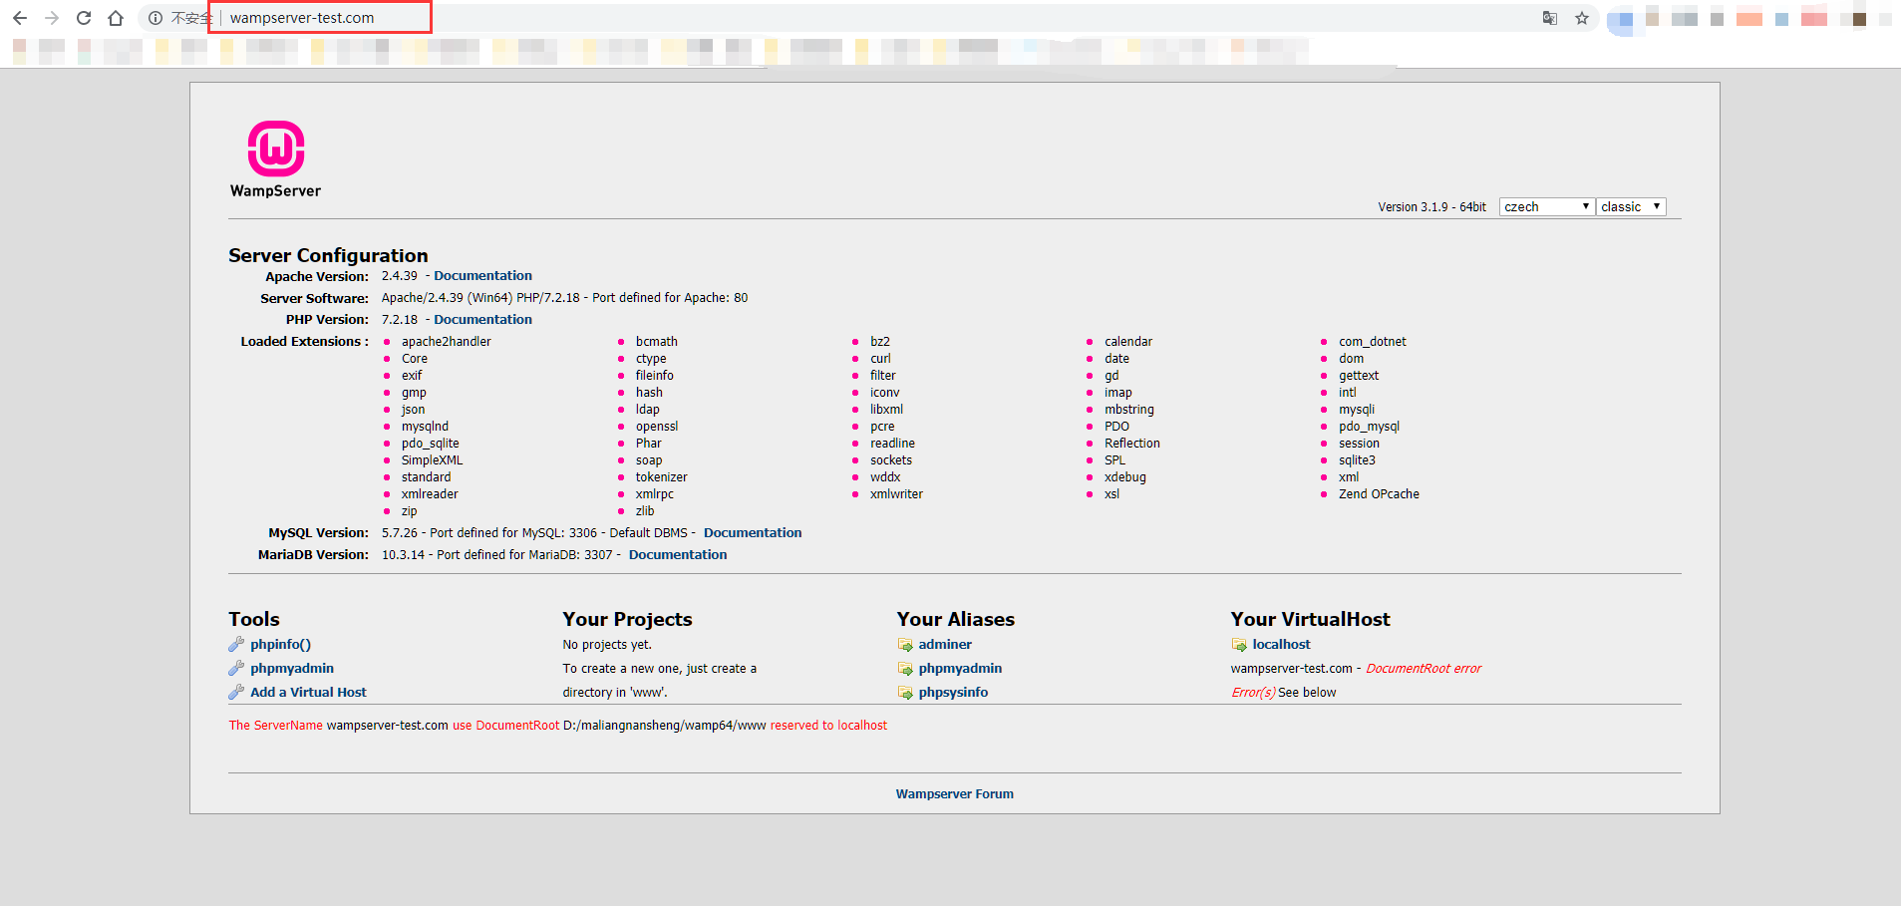Screen dimensions: 1901x906
Task: Click the DocumentRoot error text
Action: point(1423,669)
